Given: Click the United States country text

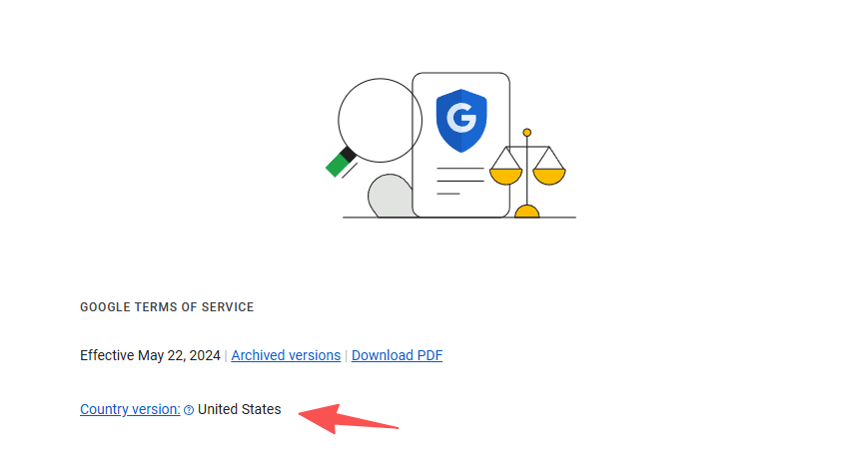Looking at the screenshot, I should pyautogui.click(x=240, y=409).
